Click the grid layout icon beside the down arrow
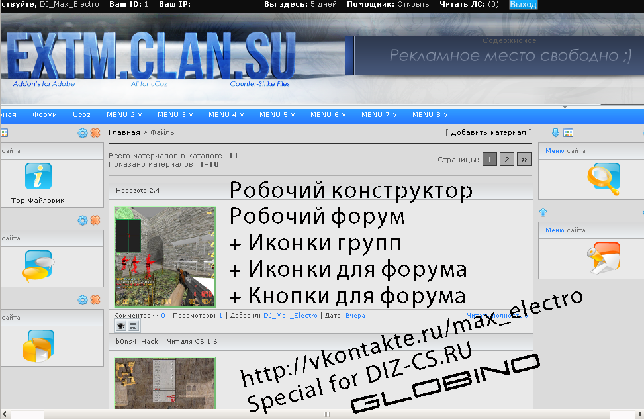644x419 pixels. point(569,132)
